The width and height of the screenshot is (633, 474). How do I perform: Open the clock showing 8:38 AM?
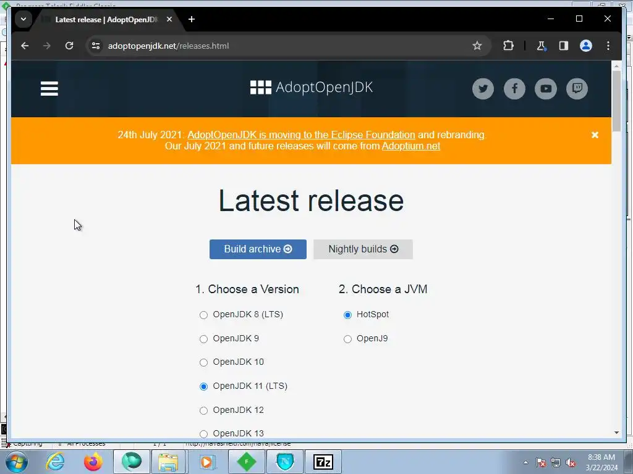click(x=601, y=462)
